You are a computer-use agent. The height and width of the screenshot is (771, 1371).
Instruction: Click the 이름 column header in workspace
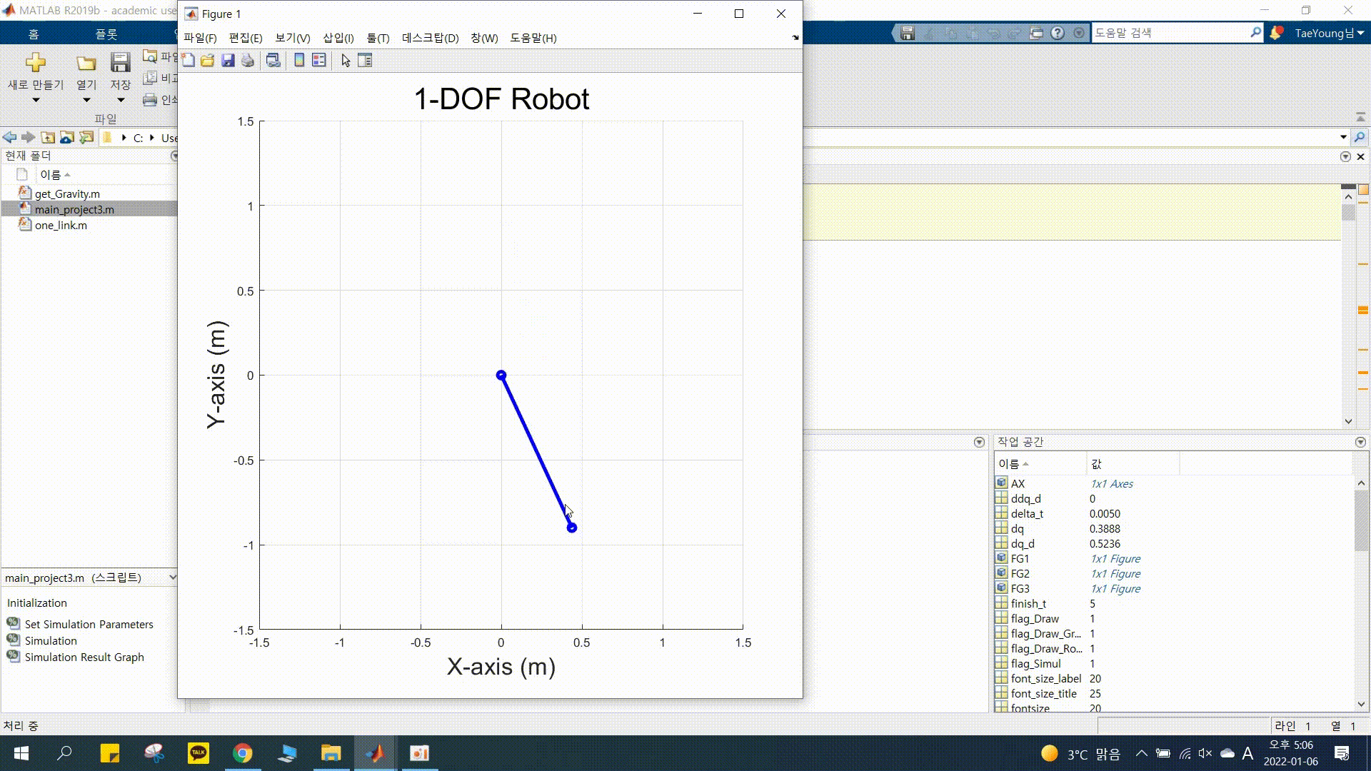(1040, 464)
